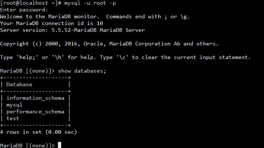Select the mysql row in the database table
The height and width of the screenshot is (148, 264).
pyautogui.click(x=14, y=105)
